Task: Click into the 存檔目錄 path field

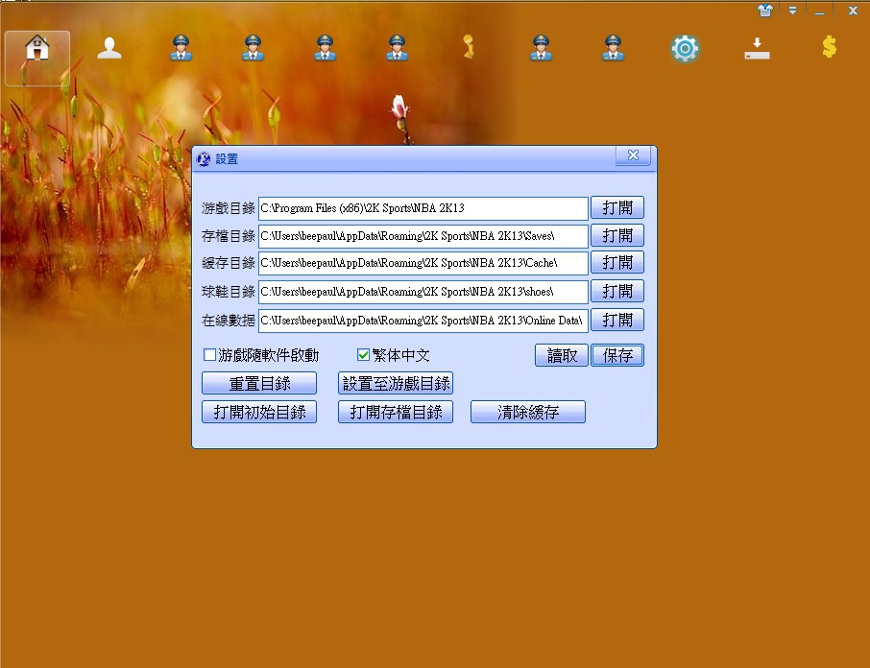Action: point(423,236)
